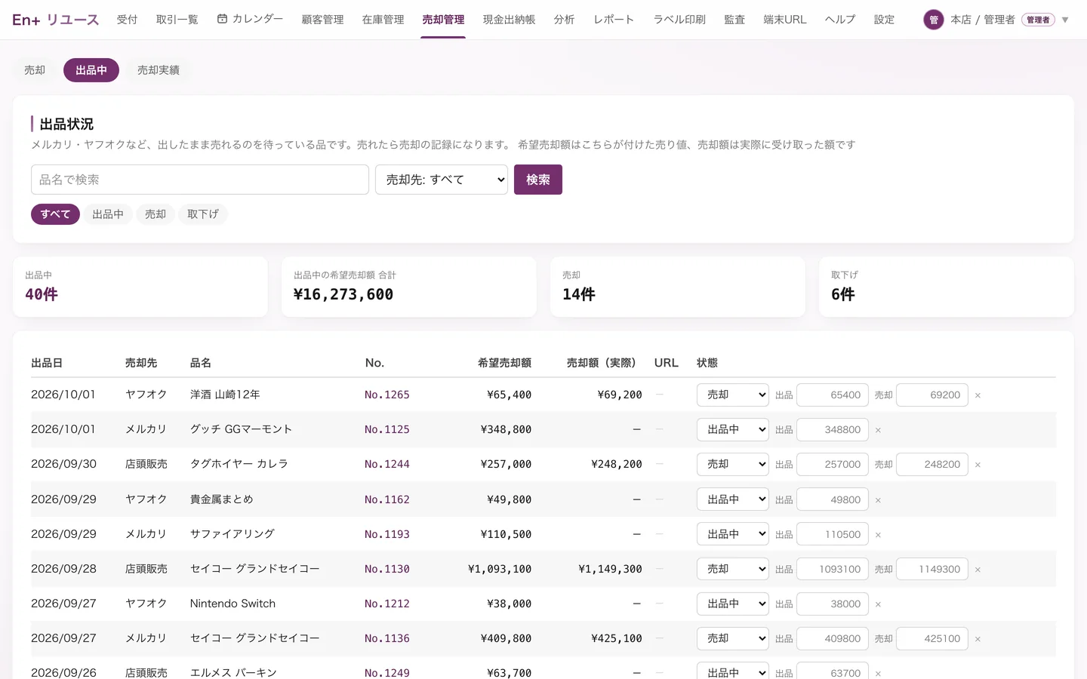Delete No.1125 グッチ GGマーモント listing with ×
The image size is (1087, 679).
[x=878, y=430]
